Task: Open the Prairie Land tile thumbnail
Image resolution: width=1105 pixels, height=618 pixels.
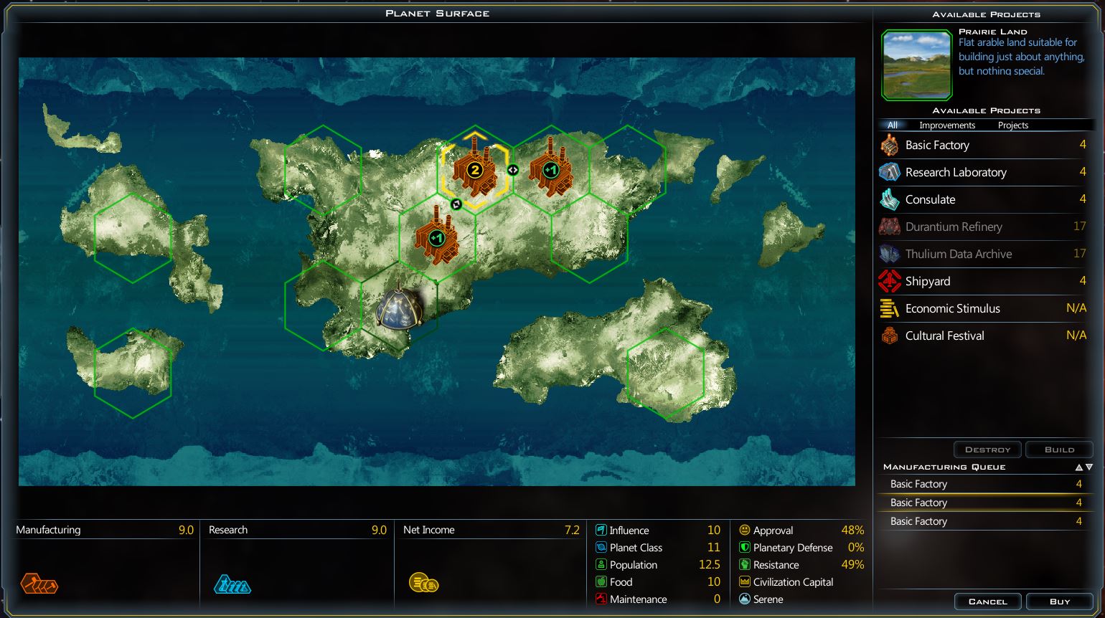Action: [917, 65]
